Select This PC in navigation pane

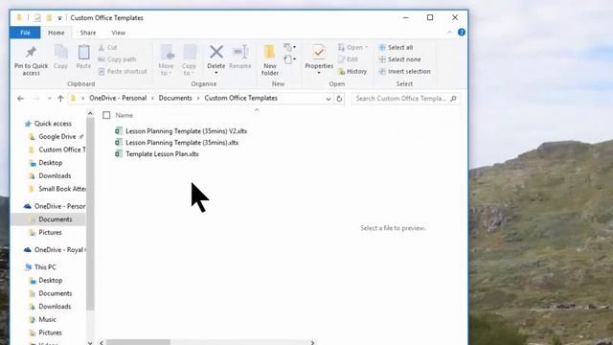pos(40,267)
